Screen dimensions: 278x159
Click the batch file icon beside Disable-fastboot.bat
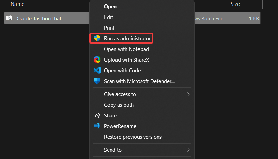pos(10,18)
